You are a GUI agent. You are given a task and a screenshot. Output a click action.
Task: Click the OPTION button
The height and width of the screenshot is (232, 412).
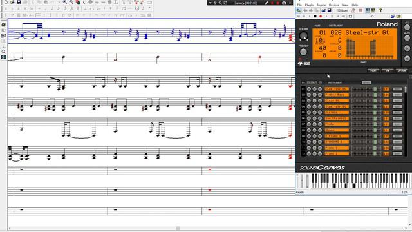402,70
